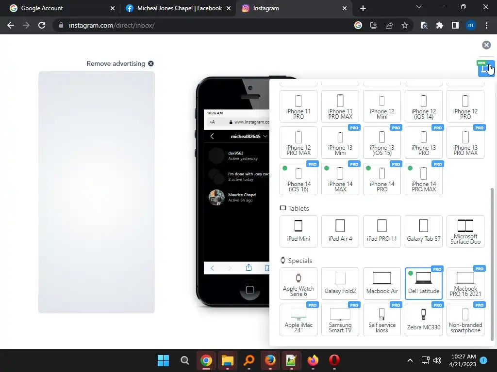Viewport: 497px width, 372px height.
Task: Open the profile avatar menu
Action: [471, 25]
